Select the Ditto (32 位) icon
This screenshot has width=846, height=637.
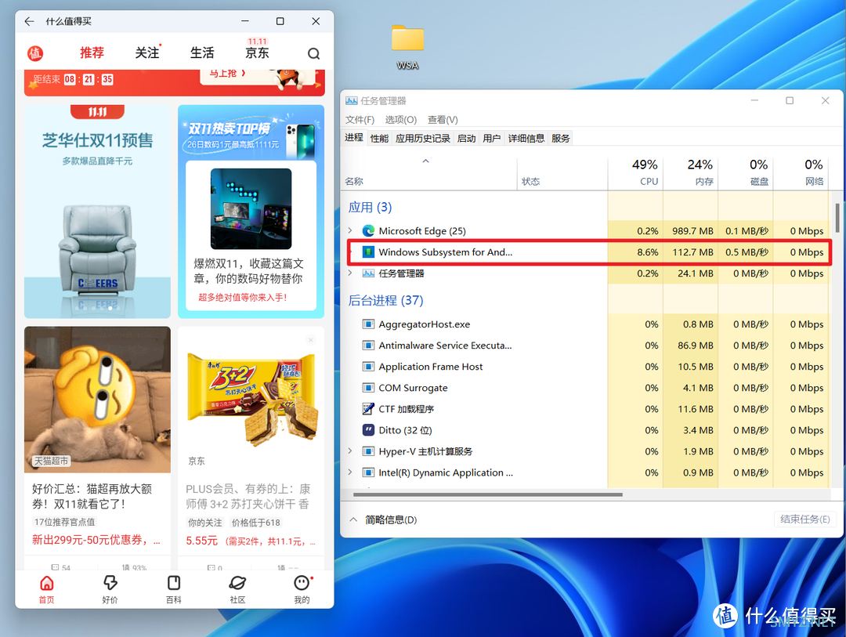click(368, 430)
